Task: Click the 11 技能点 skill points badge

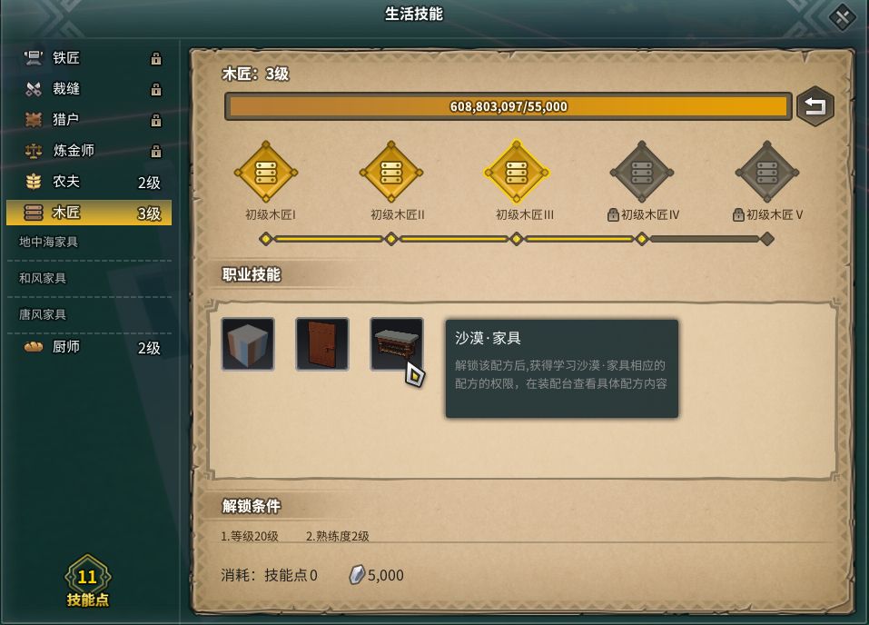Action: [87, 581]
